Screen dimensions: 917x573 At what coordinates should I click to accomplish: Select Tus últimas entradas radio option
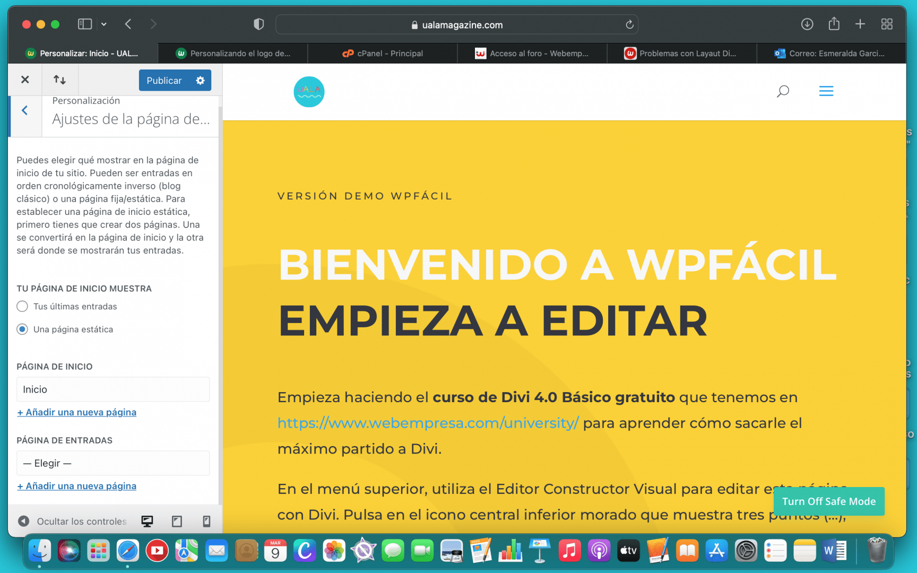[x=22, y=306]
